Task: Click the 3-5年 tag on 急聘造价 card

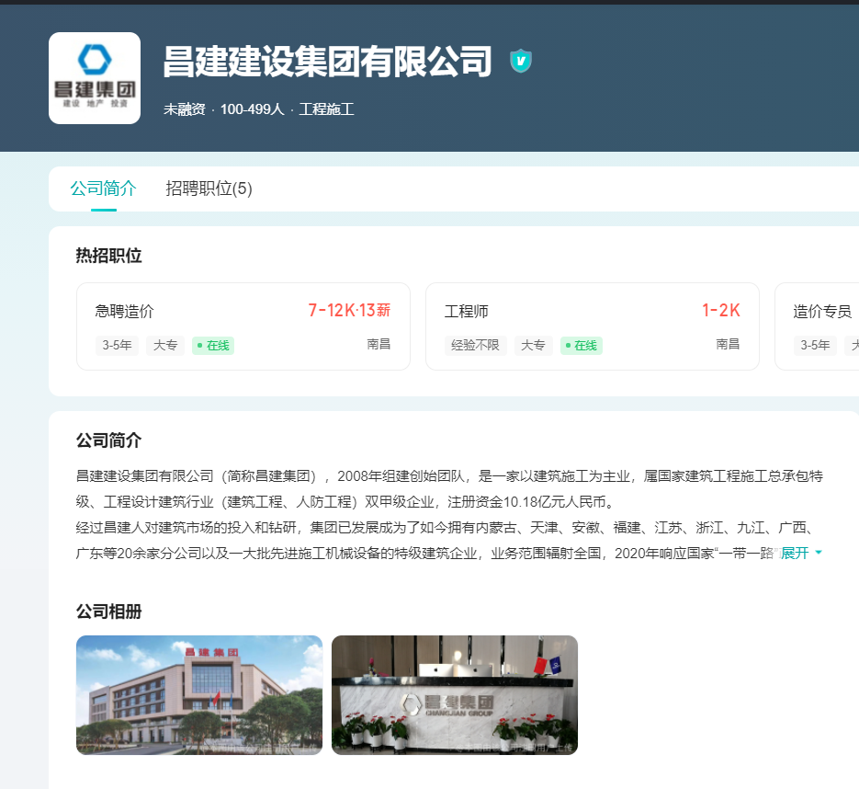Action: (x=117, y=346)
